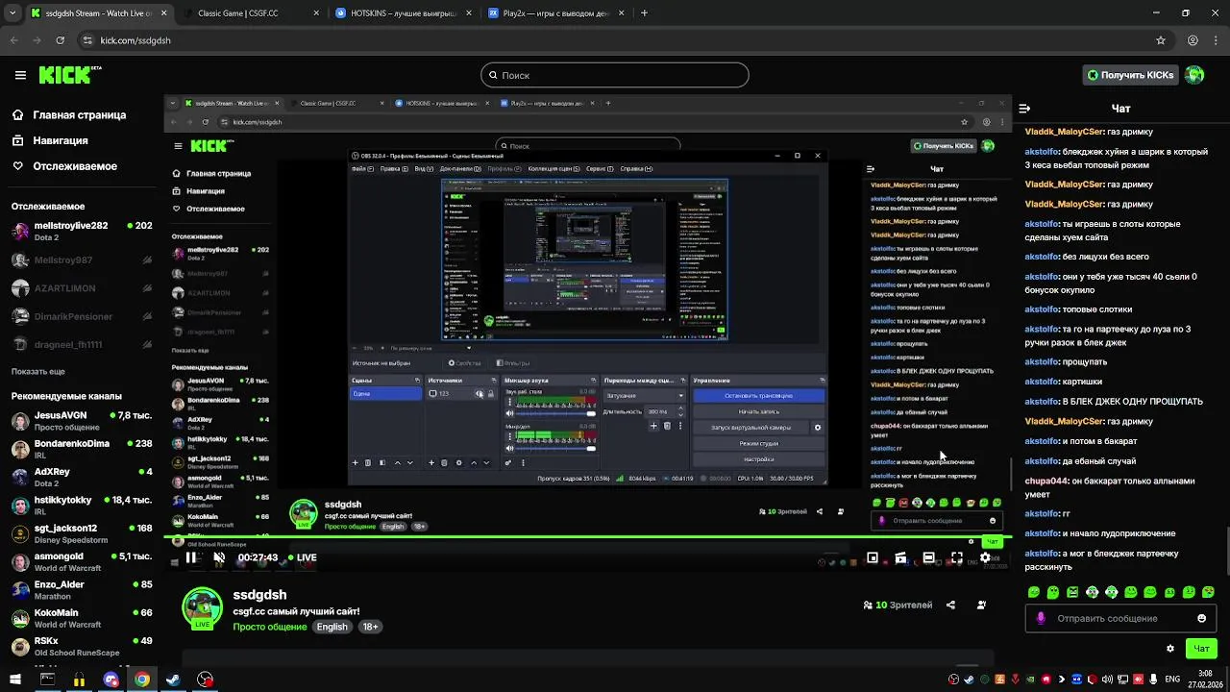Toggle fullscreen on the video player
Viewport: 1230px width, 692px height.
click(x=957, y=557)
